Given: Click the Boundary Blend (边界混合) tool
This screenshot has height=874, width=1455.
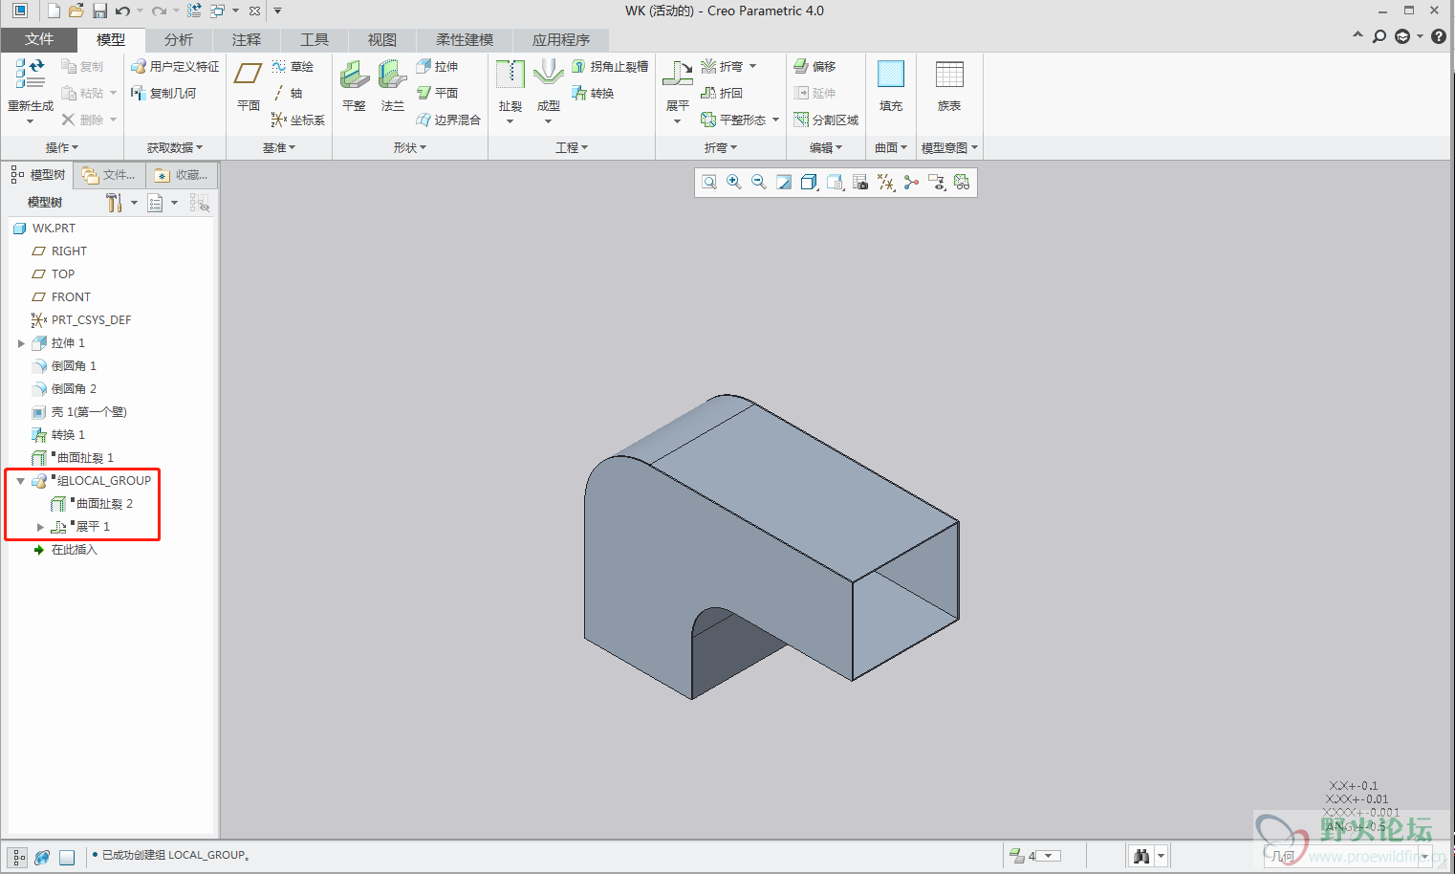Looking at the screenshot, I should pyautogui.click(x=448, y=120).
